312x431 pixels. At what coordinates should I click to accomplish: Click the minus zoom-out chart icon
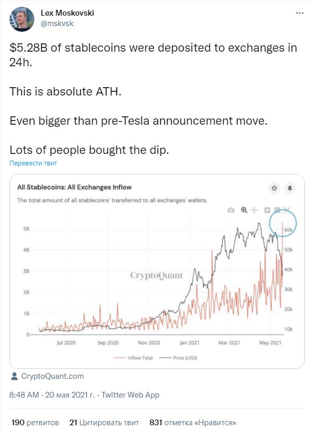tap(277, 210)
